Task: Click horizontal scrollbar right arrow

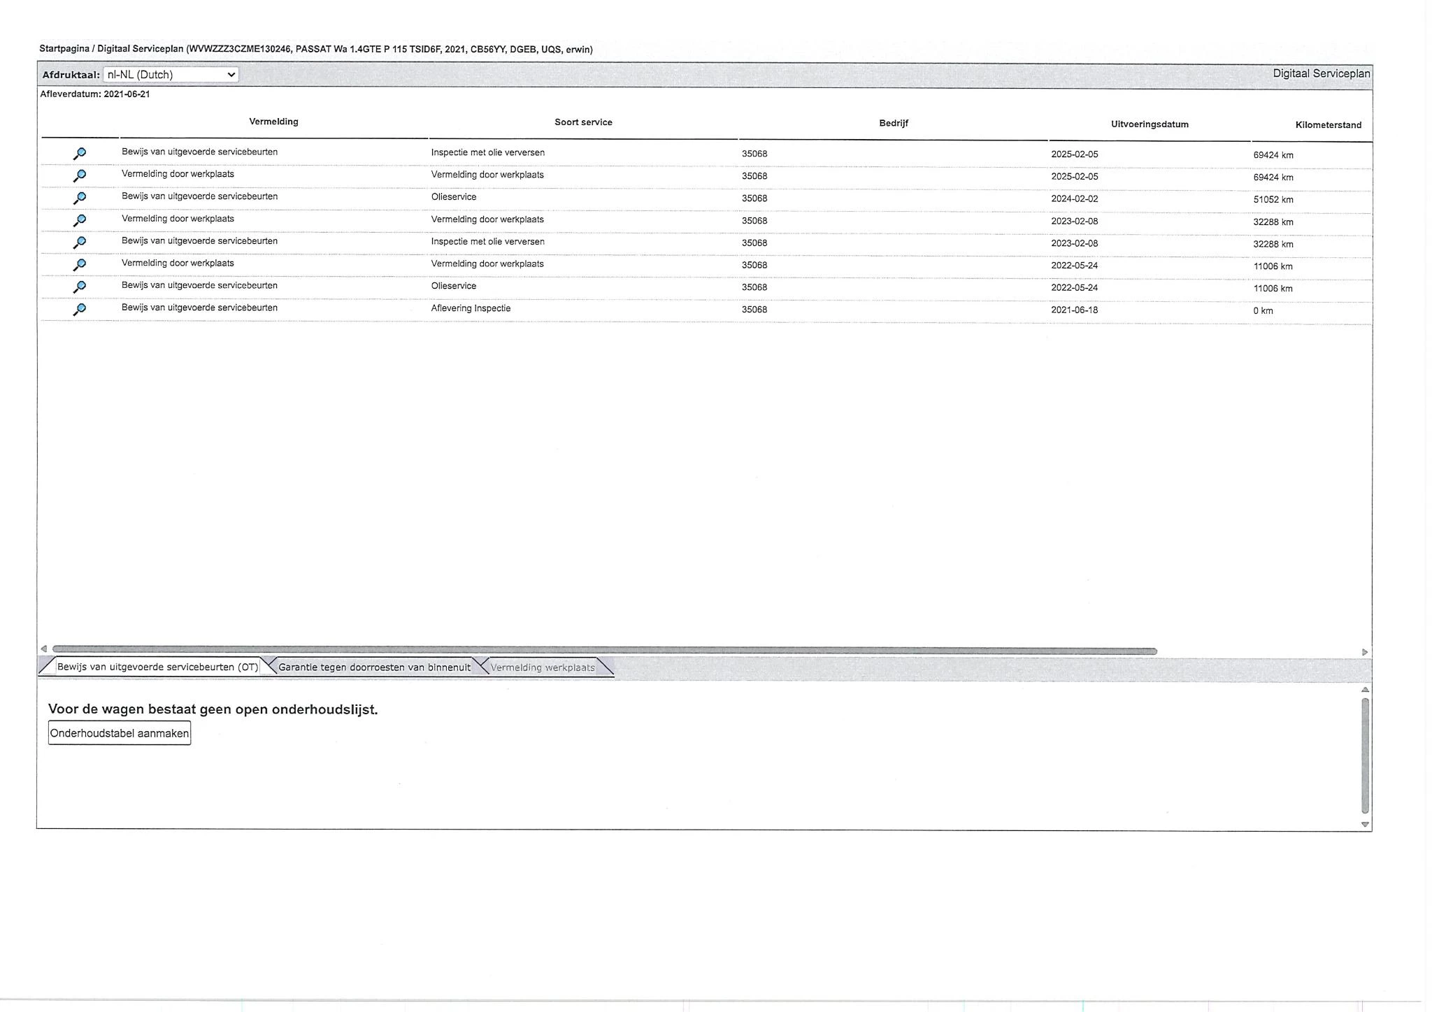Action: tap(1364, 652)
